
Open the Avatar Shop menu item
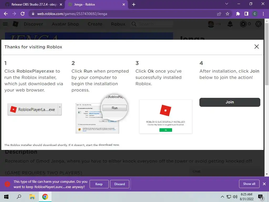tap(65, 24)
